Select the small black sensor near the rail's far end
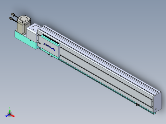 click(138, 105)
